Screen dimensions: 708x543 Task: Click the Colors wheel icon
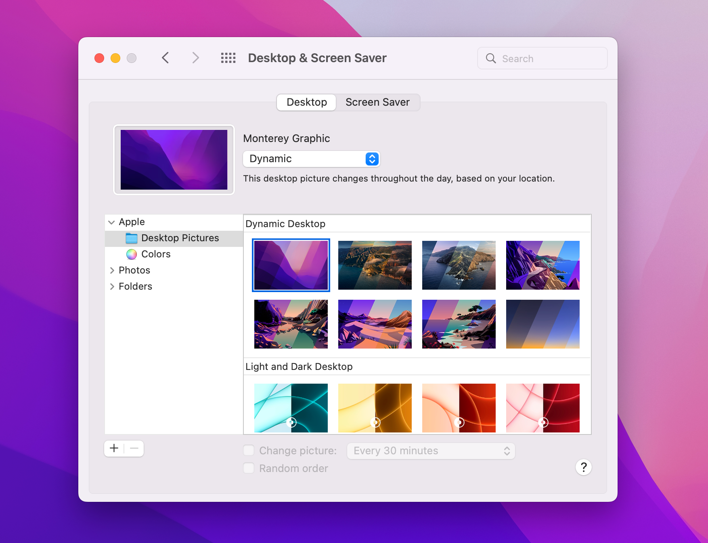coord(132,255)
